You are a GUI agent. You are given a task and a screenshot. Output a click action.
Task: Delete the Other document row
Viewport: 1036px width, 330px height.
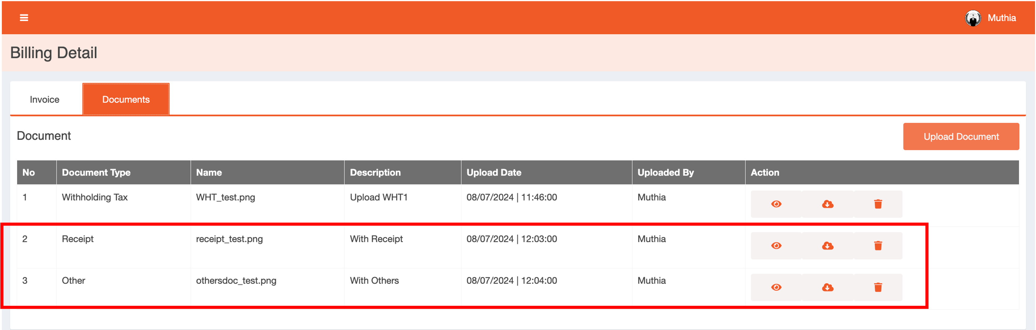[877, 287]
